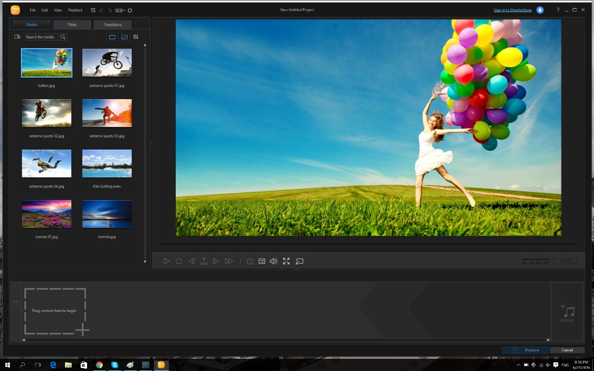Open the media library grid view menu
Viewport: 594px width, 371px height.
[136, 37]
